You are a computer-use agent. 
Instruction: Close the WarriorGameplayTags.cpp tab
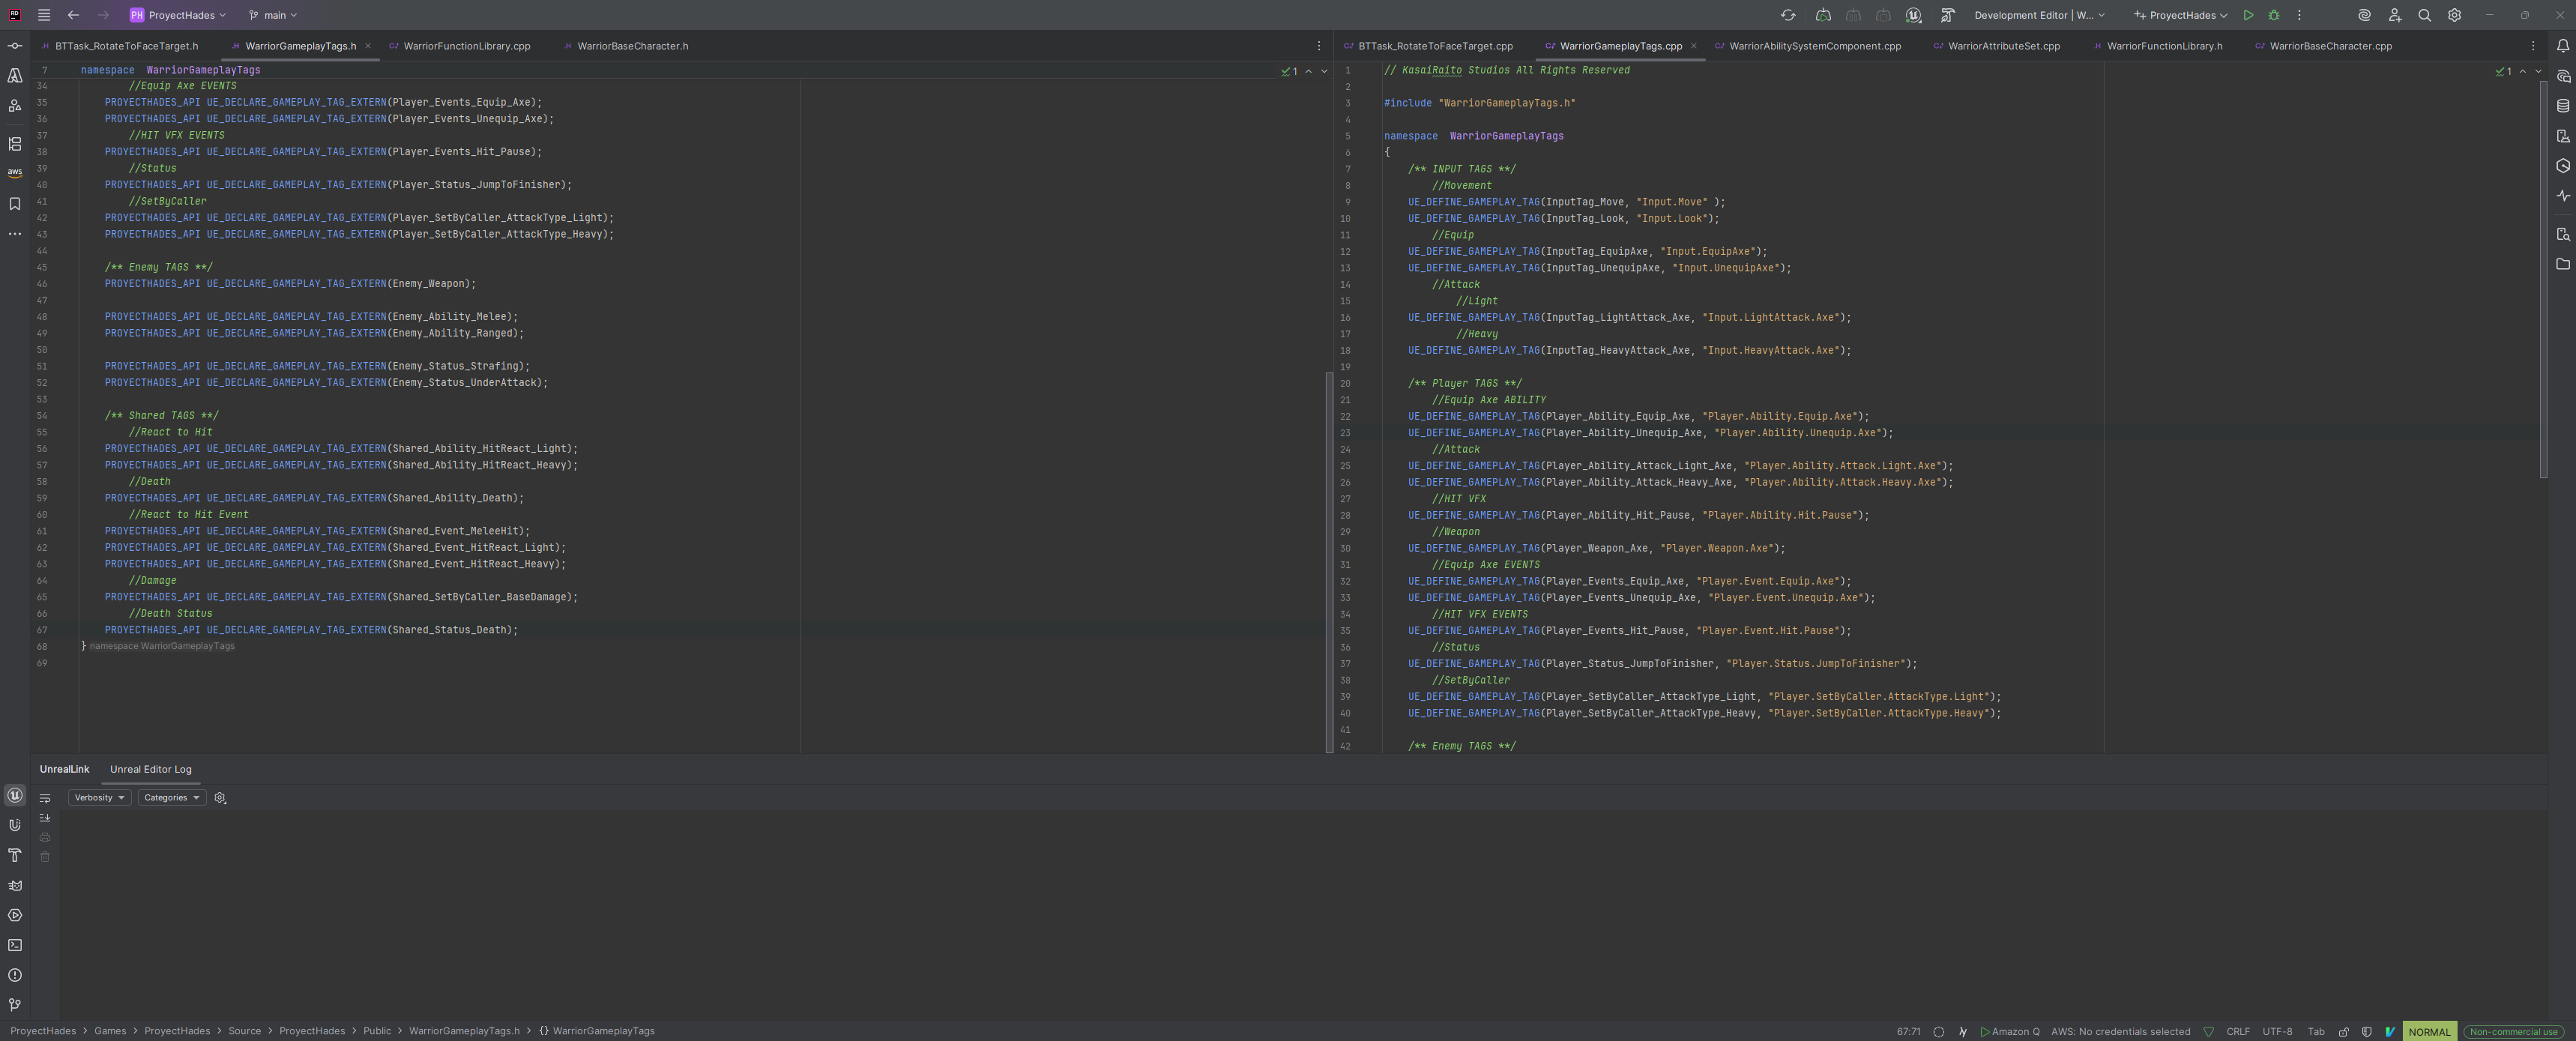point(1693,46)
